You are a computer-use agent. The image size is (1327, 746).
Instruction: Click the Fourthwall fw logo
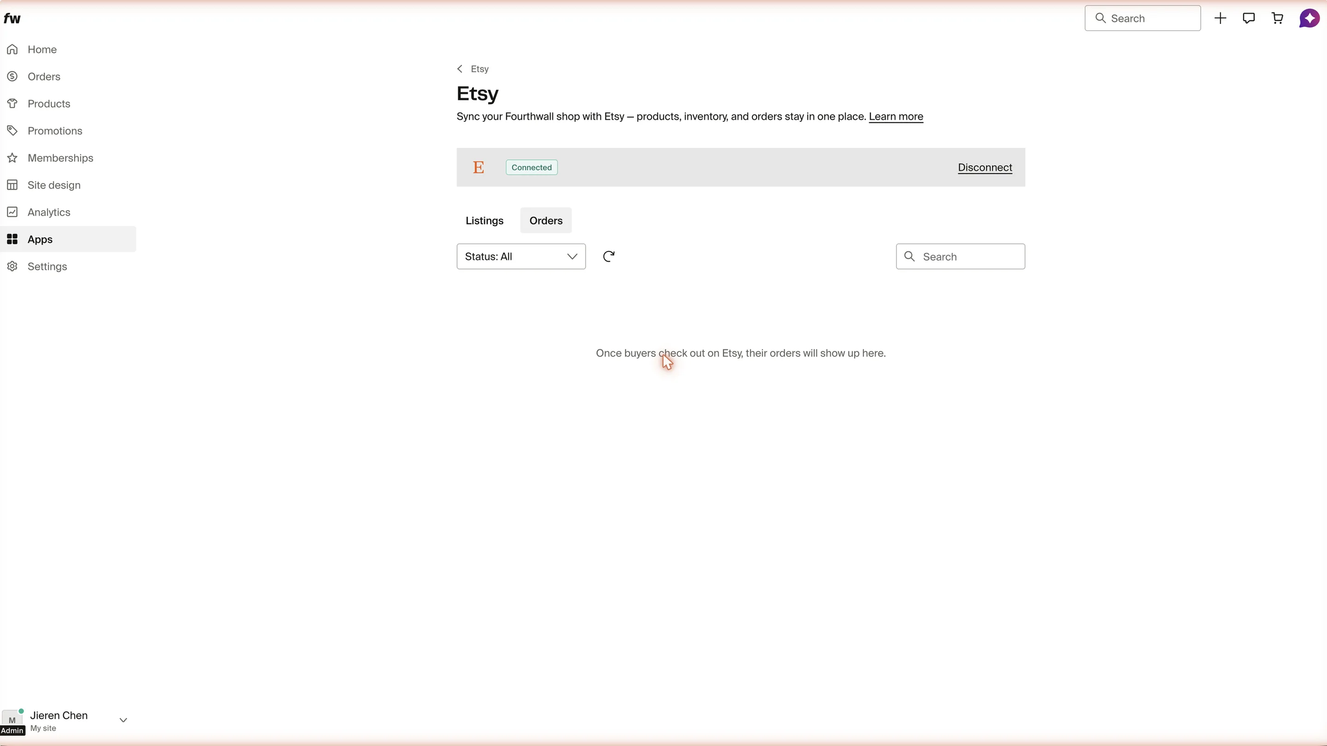pos(12,18)
